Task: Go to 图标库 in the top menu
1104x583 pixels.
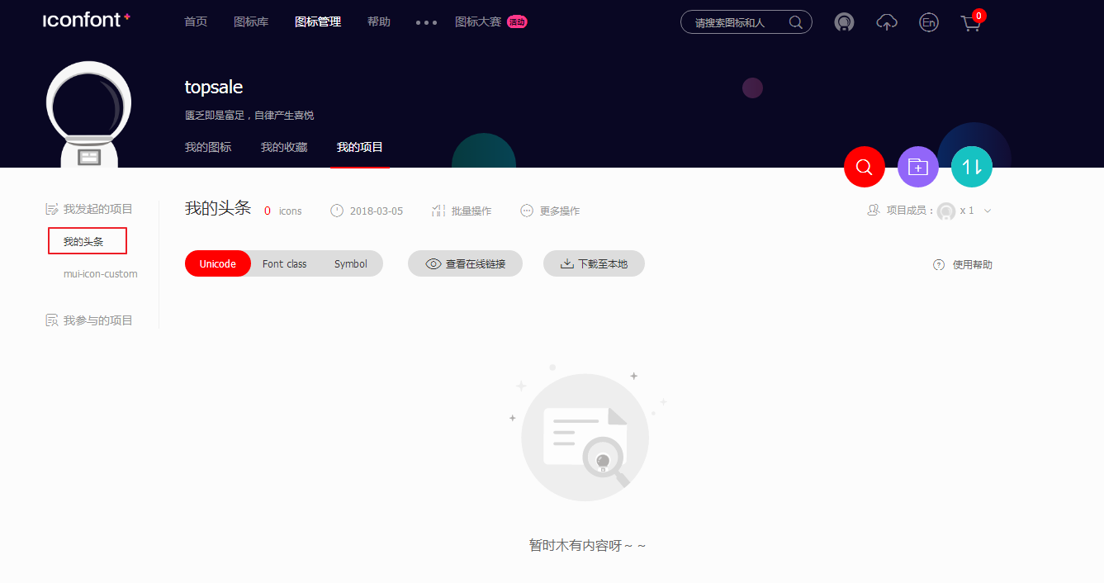Action: pos(251,22)
